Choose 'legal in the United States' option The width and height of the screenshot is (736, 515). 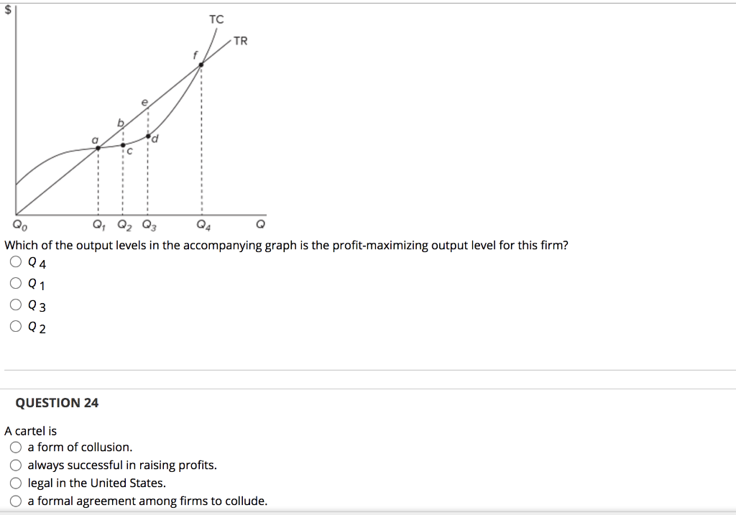(x=15, y=482)
